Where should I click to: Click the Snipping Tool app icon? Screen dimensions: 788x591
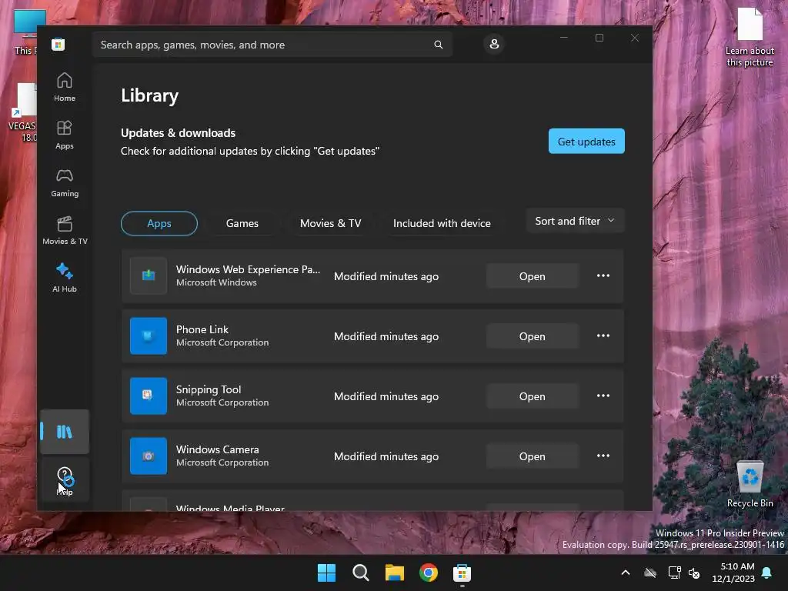pos(149,396)
